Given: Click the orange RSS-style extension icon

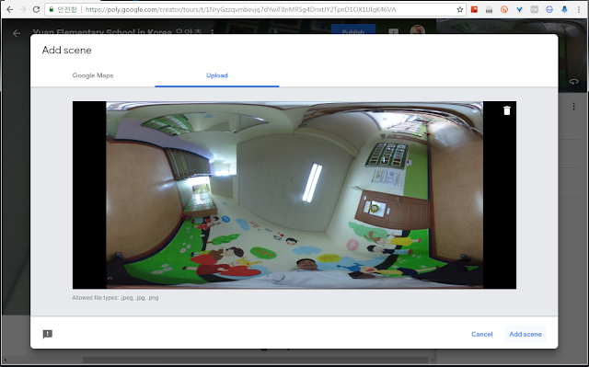Looking at the screenshot, I should [504, 9].
